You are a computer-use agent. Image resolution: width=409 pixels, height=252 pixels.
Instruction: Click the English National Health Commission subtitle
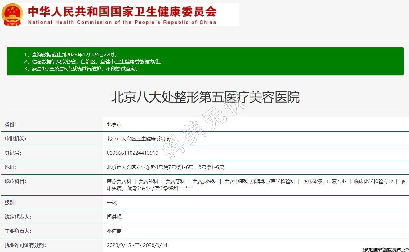(122, 22)
